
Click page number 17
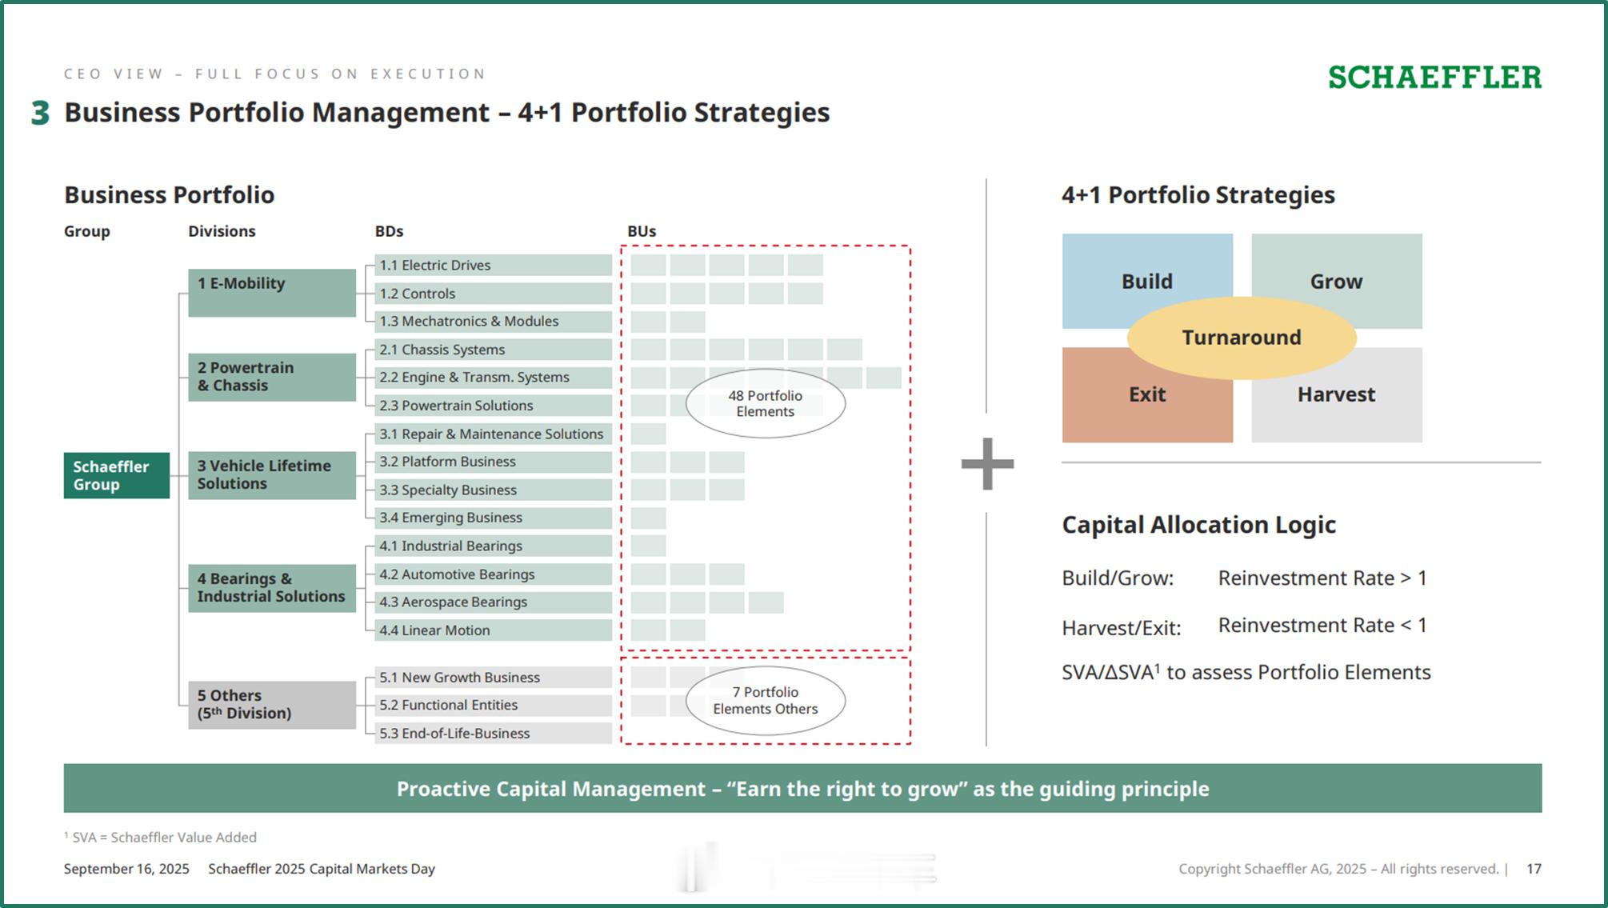1534,869
